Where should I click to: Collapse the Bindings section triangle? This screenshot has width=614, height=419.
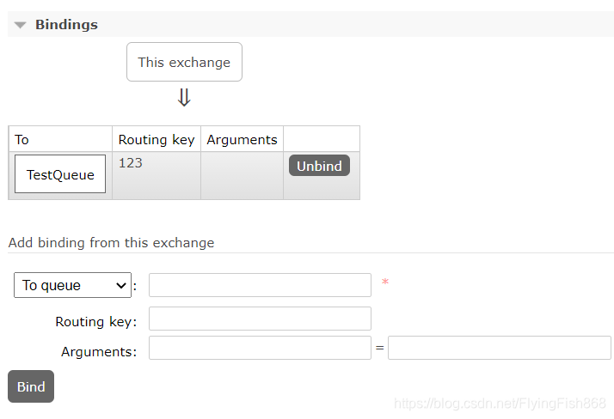coord(21,25)
